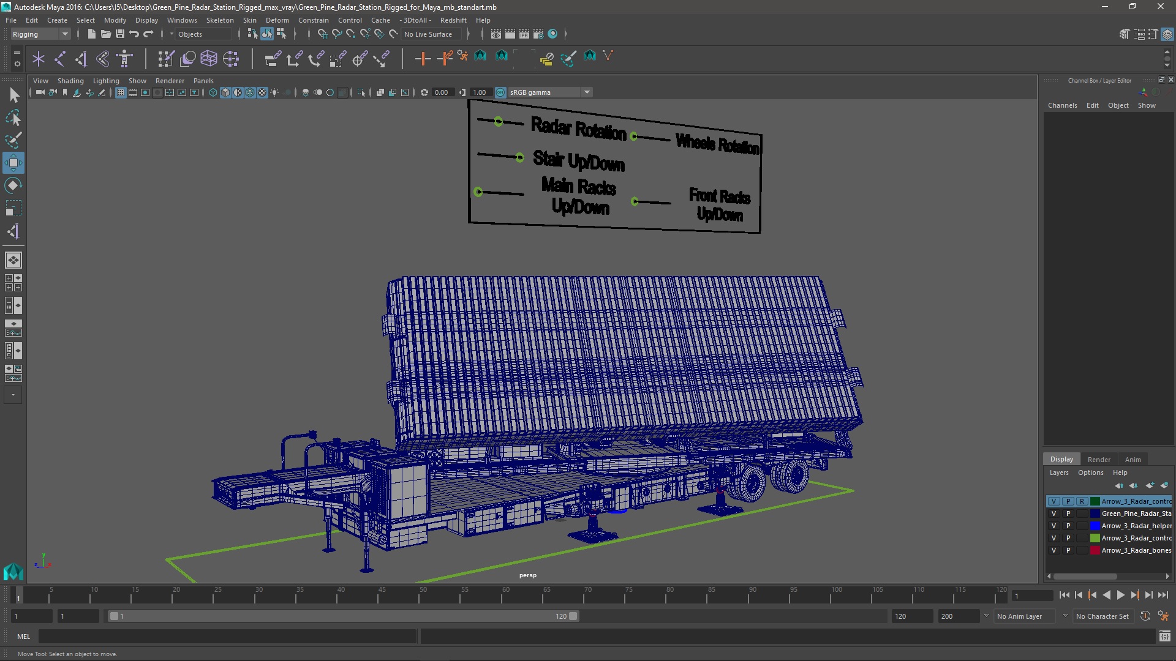1176x661 pixels.
Task: Open the Rigging menu set dropdown
Action: click(x=40, y=34)
